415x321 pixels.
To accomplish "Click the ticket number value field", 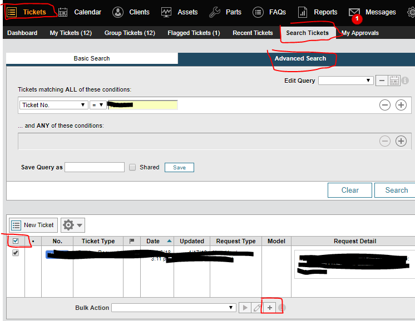I will (x=143, y=105).
